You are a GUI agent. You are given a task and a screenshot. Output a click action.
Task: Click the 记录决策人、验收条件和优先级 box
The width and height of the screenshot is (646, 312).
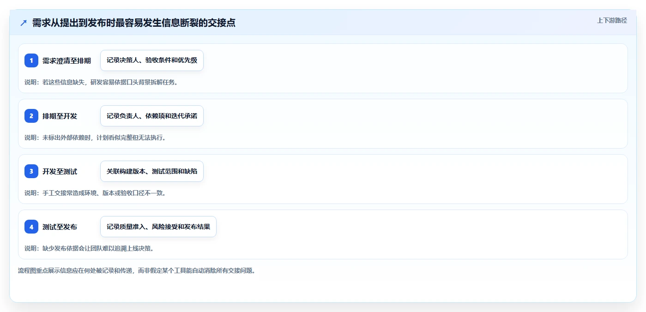pyautogui.click(x=152, y=60)
